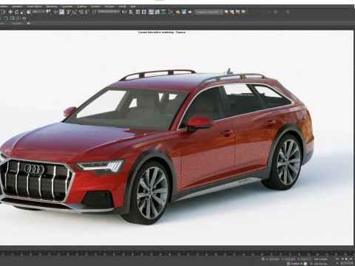The width and height of the screenshot is (355, 266).
Task: Click the Add Time Tag label
Action: [x=320, y=264]
